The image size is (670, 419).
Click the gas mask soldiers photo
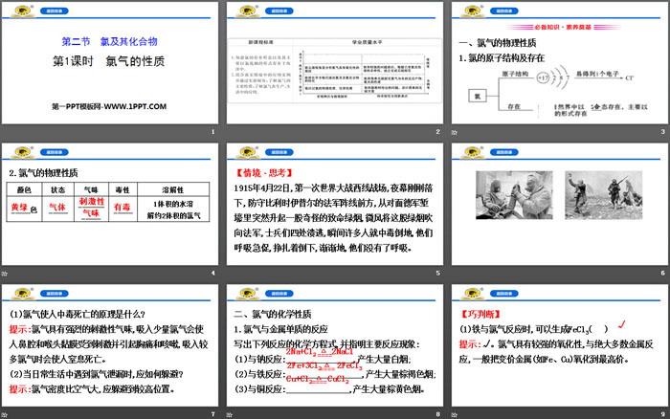(515, 197)
